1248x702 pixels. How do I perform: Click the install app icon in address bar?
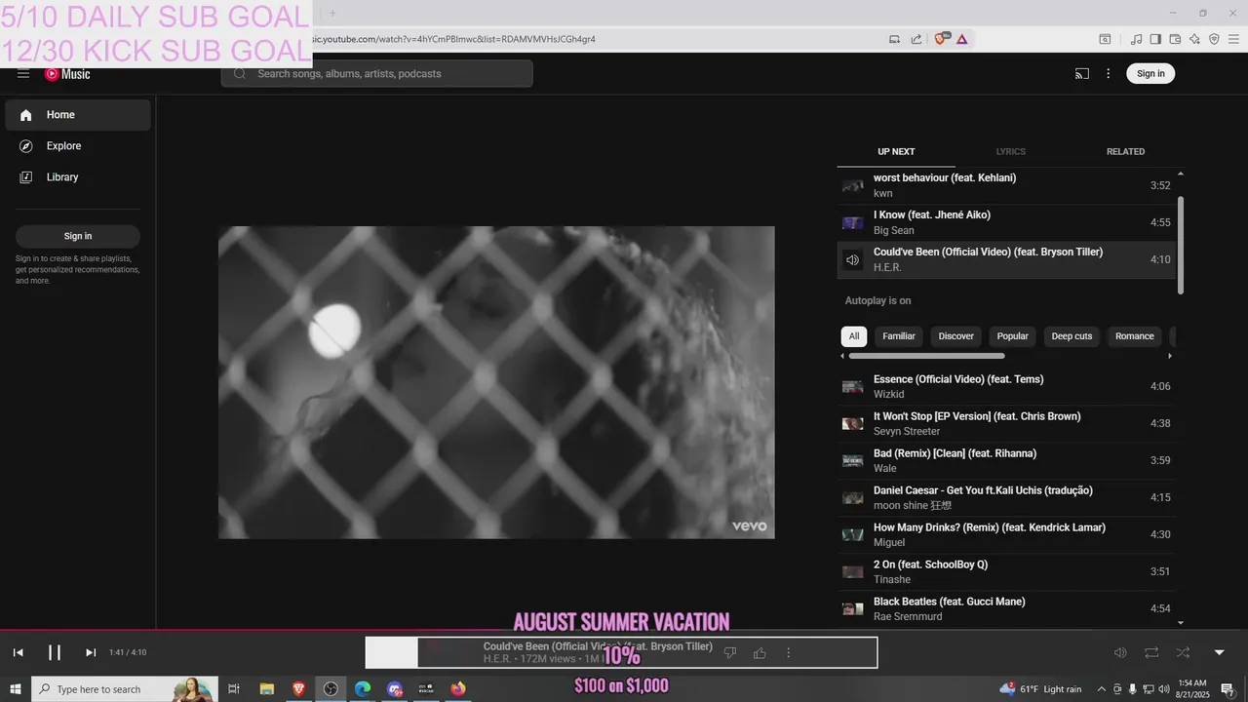tap(894, 39)
